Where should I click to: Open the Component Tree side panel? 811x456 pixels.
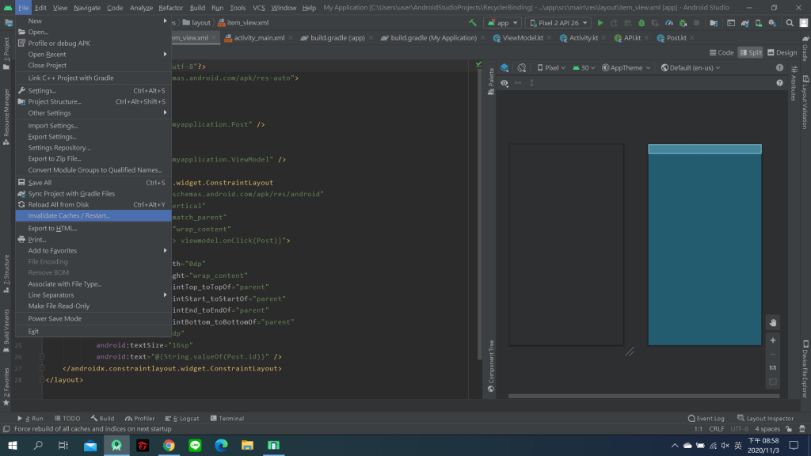pos(491,366)
